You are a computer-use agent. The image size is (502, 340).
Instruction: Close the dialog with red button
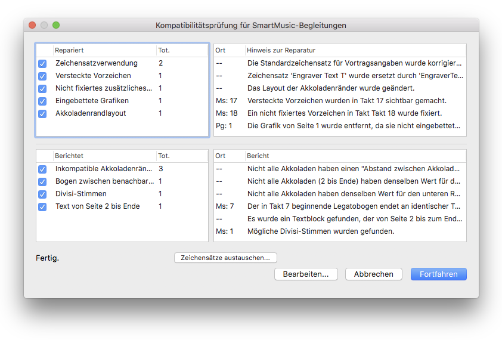pyautogui.click(x=32, y=25)
